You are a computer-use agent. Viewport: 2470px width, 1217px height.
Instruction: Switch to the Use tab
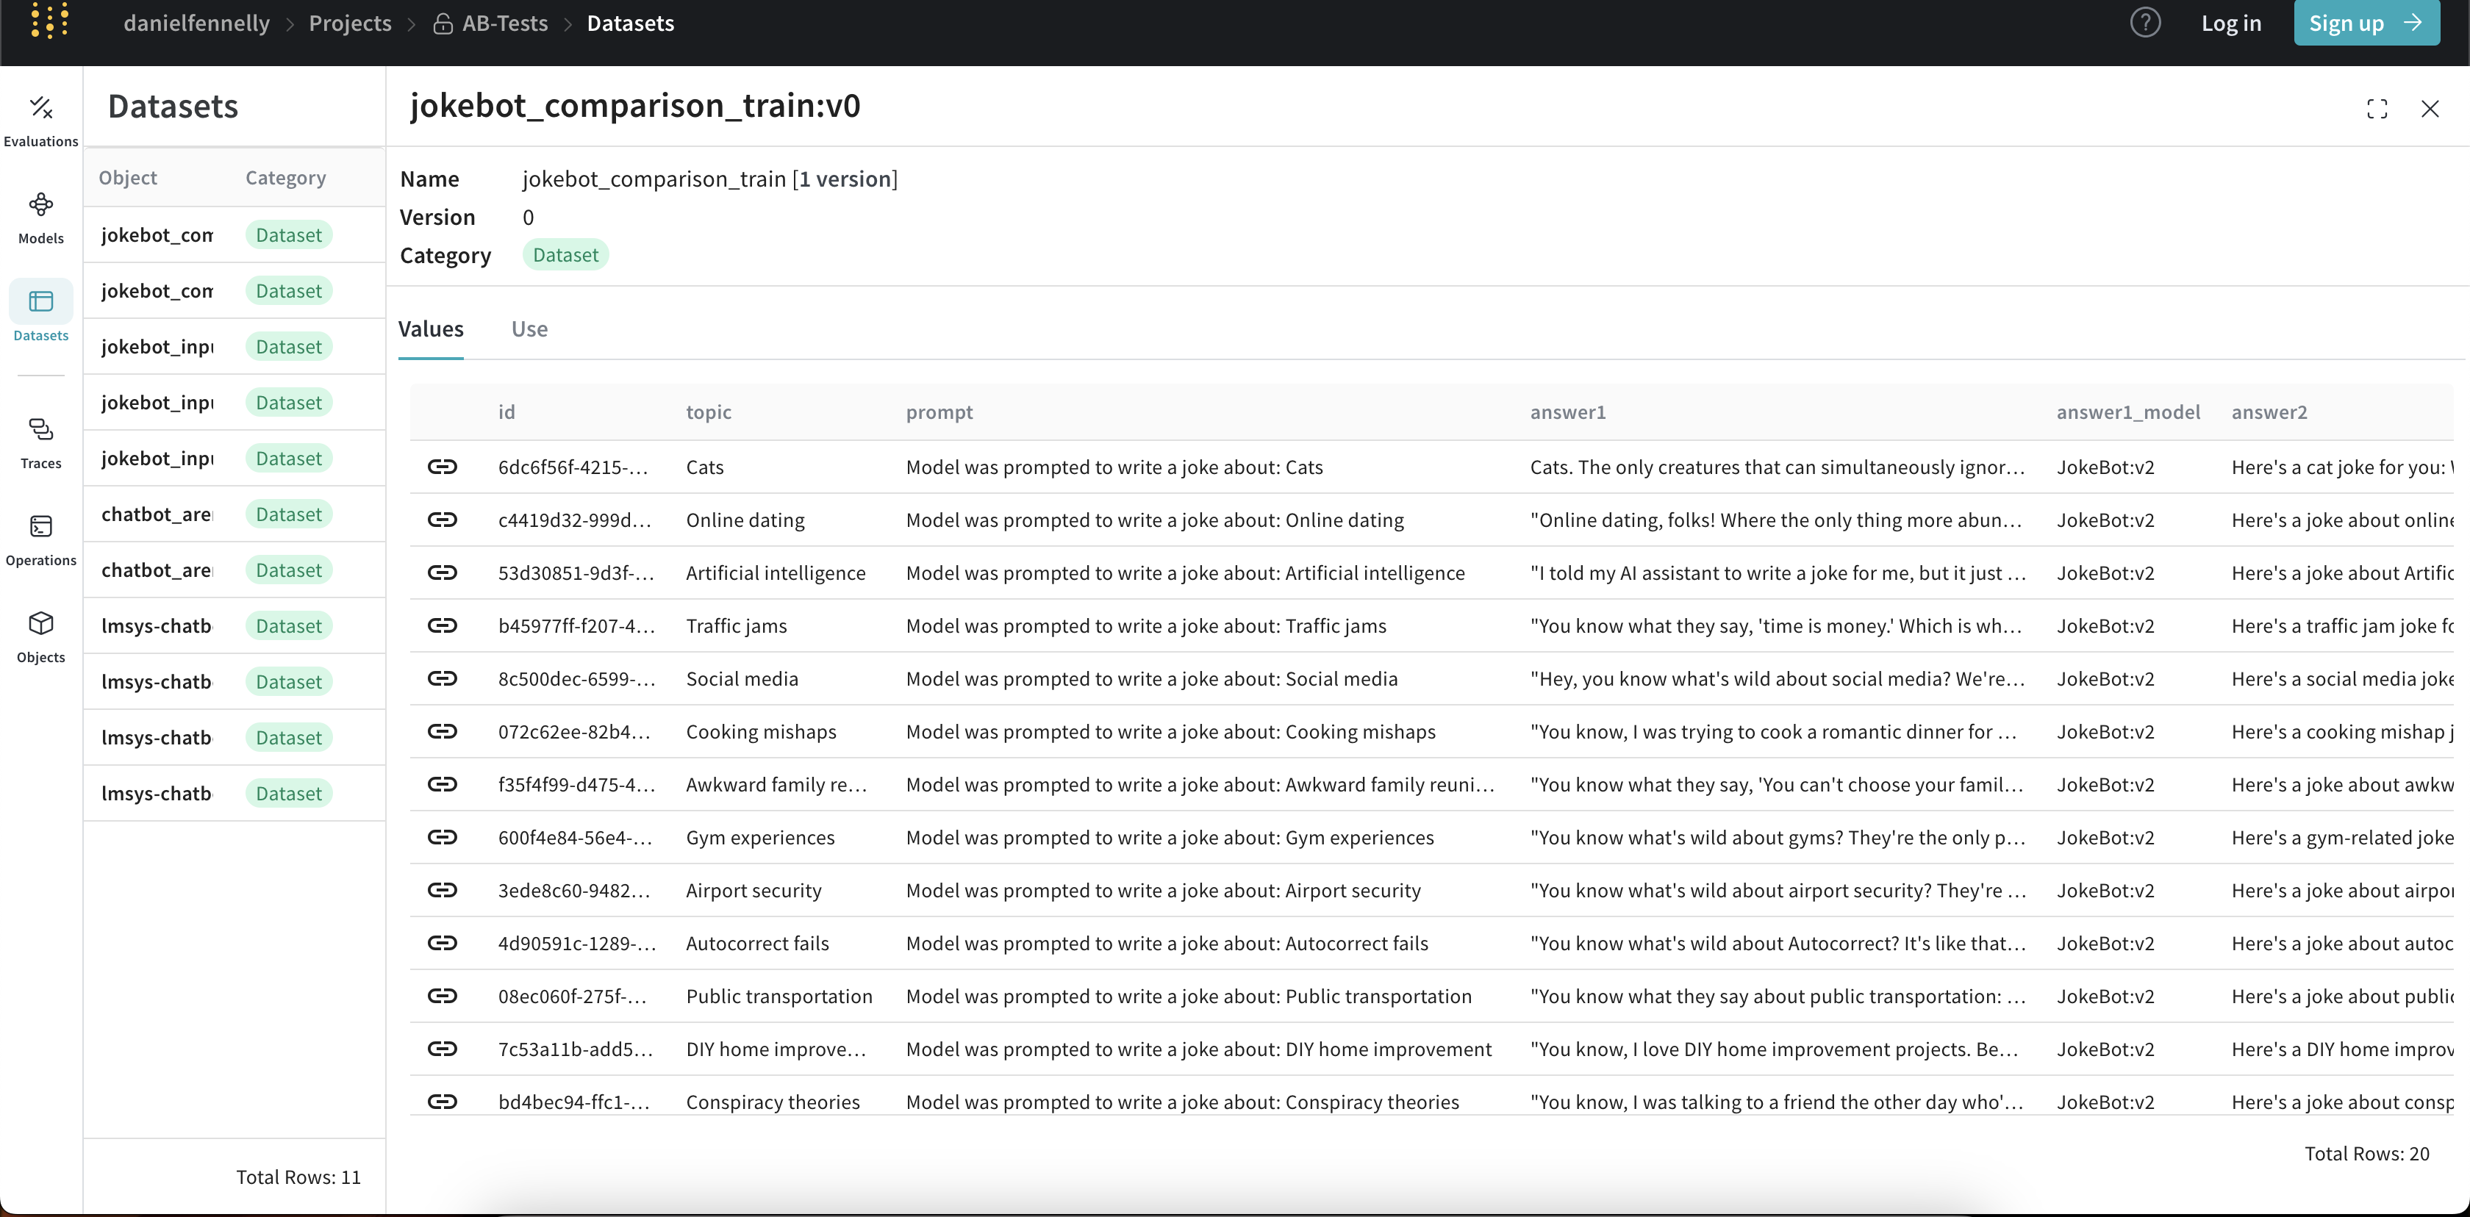[529, 329]
